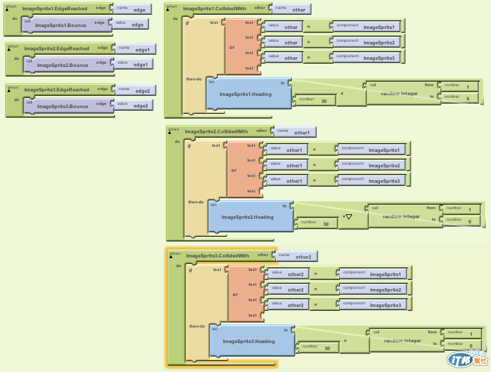Click component ImageSprite2 block beside 'value other'
Image resolution: width=491 pixels, height=372 pixels.
tap(367, 42)
